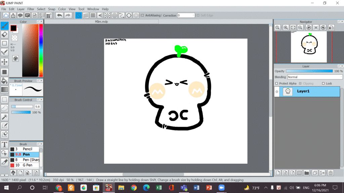Download brush from cloud icon

(x=13, y=173)
